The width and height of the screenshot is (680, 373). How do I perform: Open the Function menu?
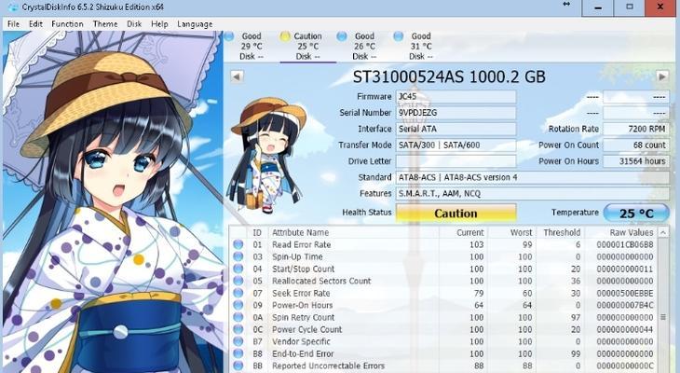coord(67,24)
